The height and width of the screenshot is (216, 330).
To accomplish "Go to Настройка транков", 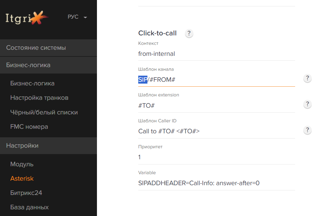I will [x=39, y=98].
